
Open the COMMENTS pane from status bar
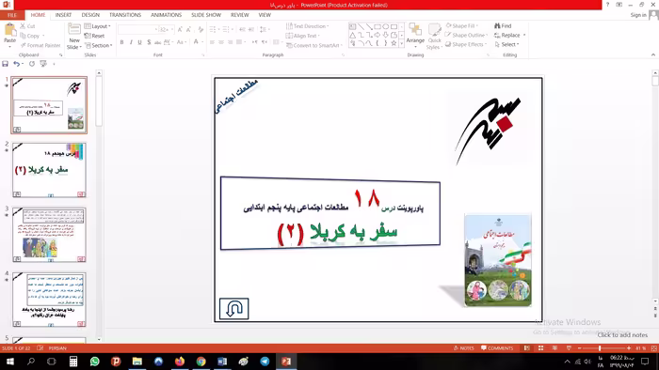coord(497,348)
